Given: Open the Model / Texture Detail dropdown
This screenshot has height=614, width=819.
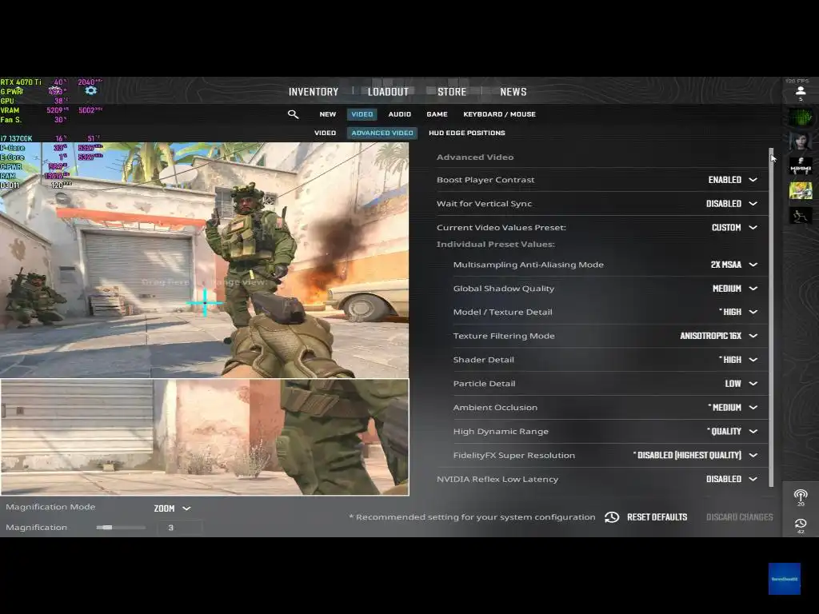Looking at the screenshot, I should 737,312.
